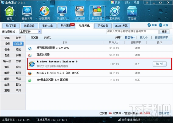Image resolution: width=173 pixels, height=123 pixels.
Task: Open the iPhone专区 tab
Action: click(121, 26)
